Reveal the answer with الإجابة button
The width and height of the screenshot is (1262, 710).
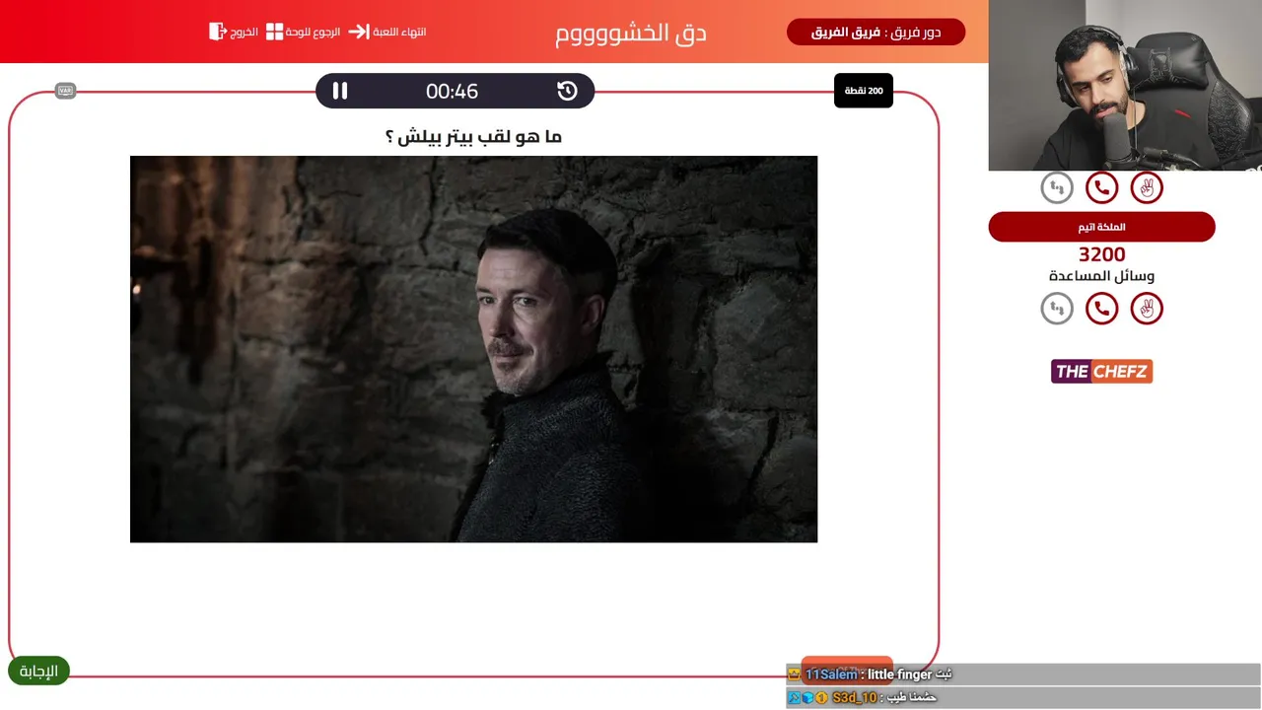[x=38, y=671]
